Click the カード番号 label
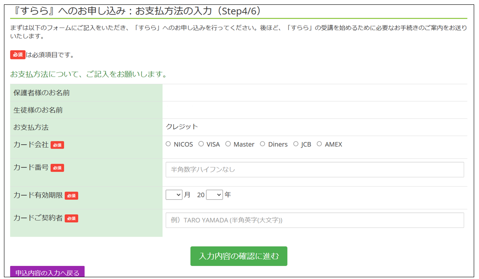 [x=31, y=167]
